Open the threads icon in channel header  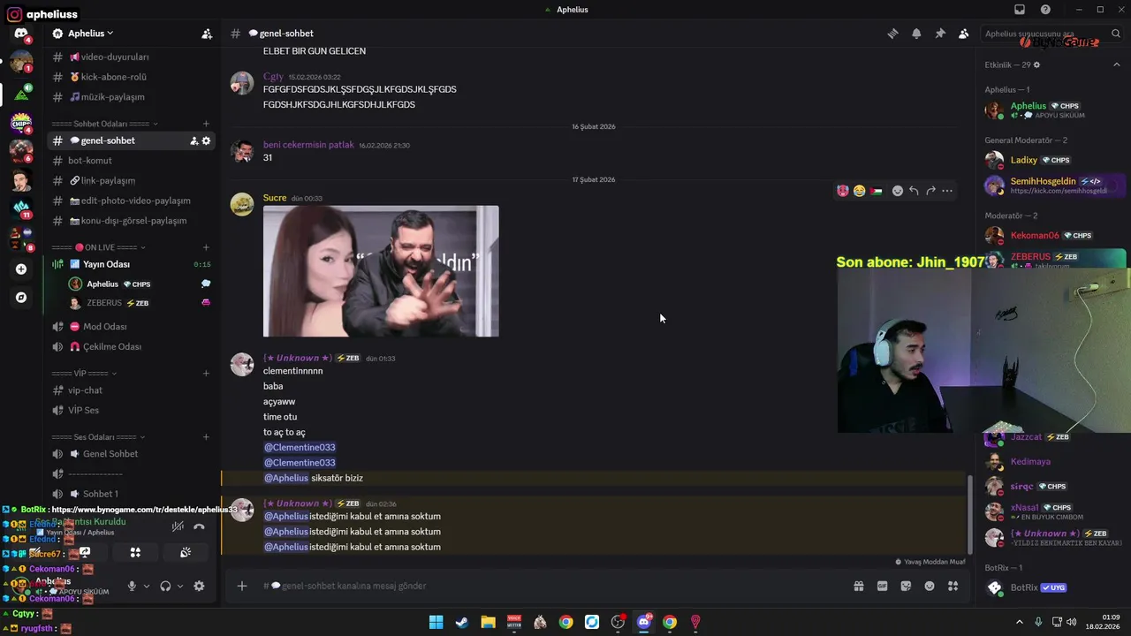click(892, 34)
